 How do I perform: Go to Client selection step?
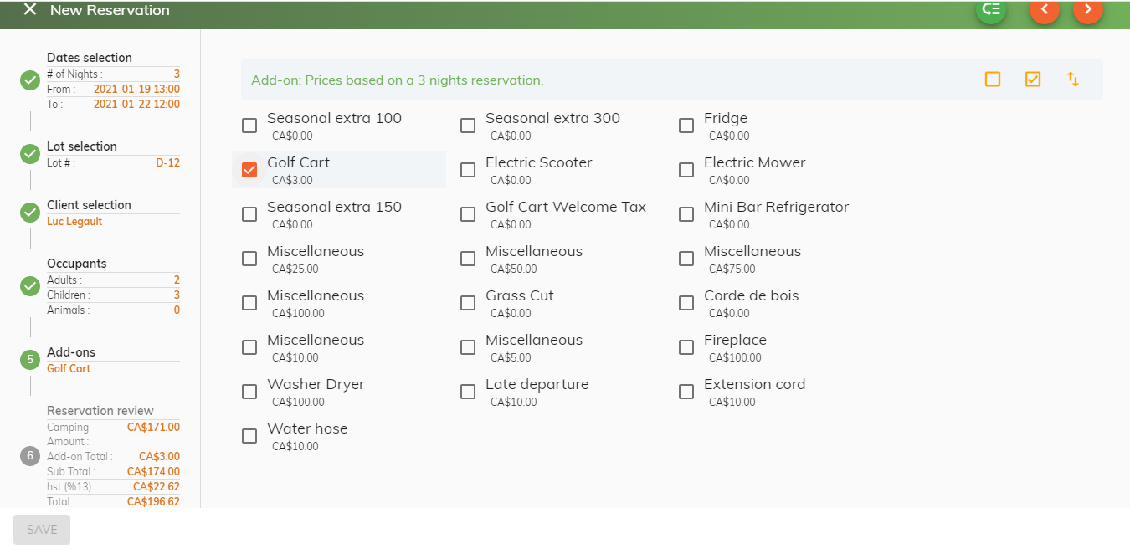(x=89, y=205)
